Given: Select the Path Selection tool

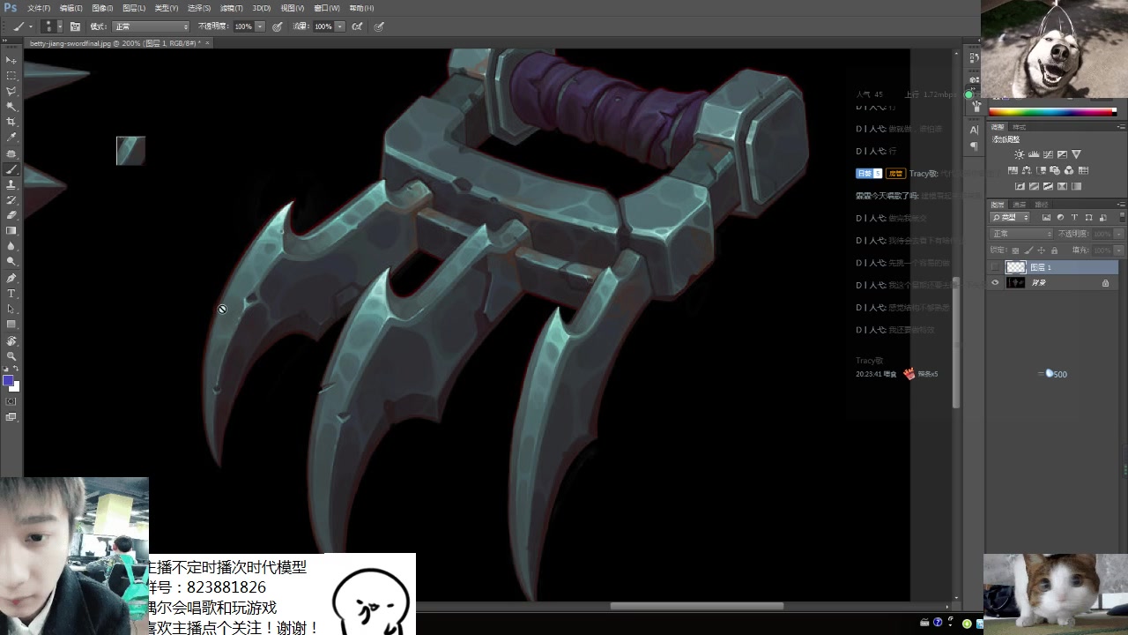Looking at the screenshot, I should (x=11, y=309).
